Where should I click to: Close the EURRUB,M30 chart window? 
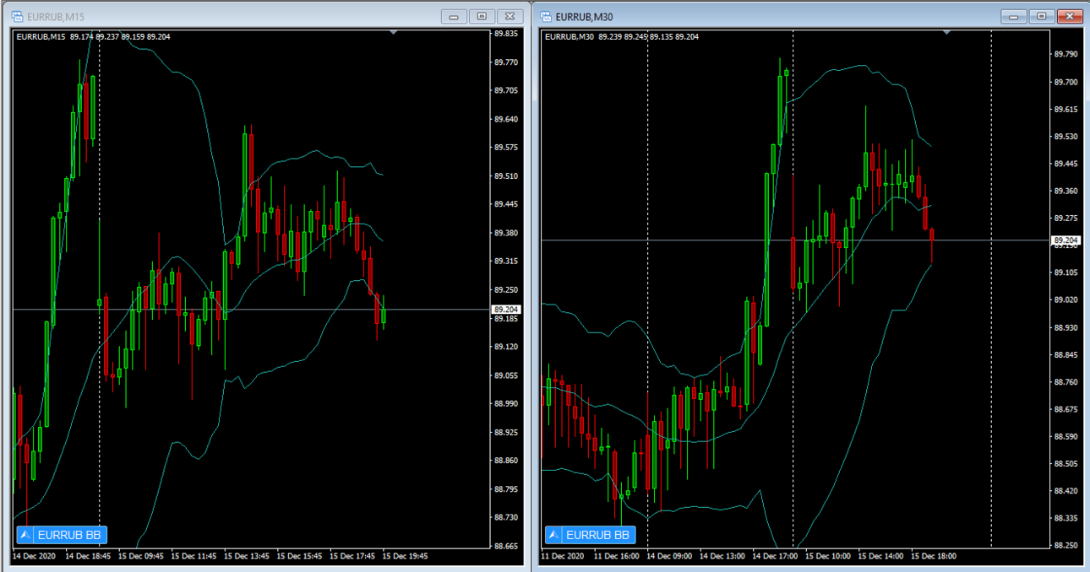coord(1069,16)
